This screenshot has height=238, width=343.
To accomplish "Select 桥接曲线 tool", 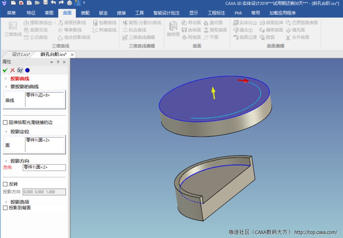I will click(105, 30).
